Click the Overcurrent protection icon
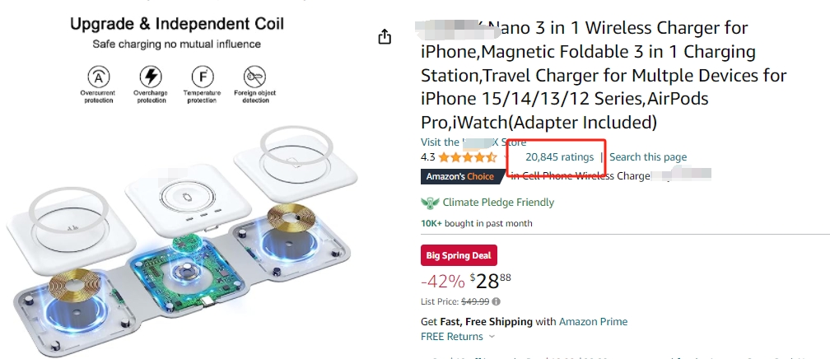The height and width of the screenshot is (359, 830). (99, 77)
